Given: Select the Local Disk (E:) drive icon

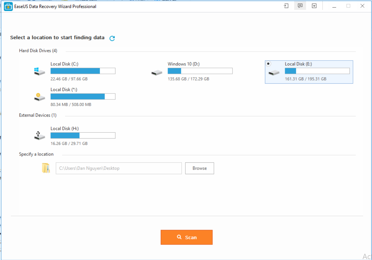Looking at the screenshot, I should [274, 72].
